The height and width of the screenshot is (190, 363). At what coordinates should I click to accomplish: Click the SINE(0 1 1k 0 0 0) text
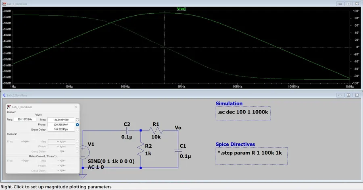(x=111, y=161)
